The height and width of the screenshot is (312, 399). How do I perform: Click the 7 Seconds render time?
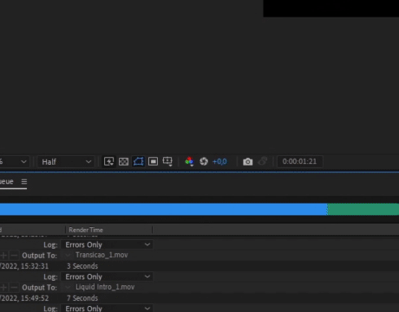[x=82, y=298]
